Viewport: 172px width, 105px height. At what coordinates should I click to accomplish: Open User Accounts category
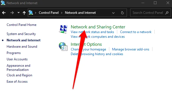click(x=17, y=59)
